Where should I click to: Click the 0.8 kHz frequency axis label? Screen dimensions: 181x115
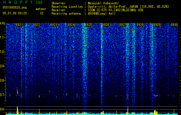(x=2, y=80)
